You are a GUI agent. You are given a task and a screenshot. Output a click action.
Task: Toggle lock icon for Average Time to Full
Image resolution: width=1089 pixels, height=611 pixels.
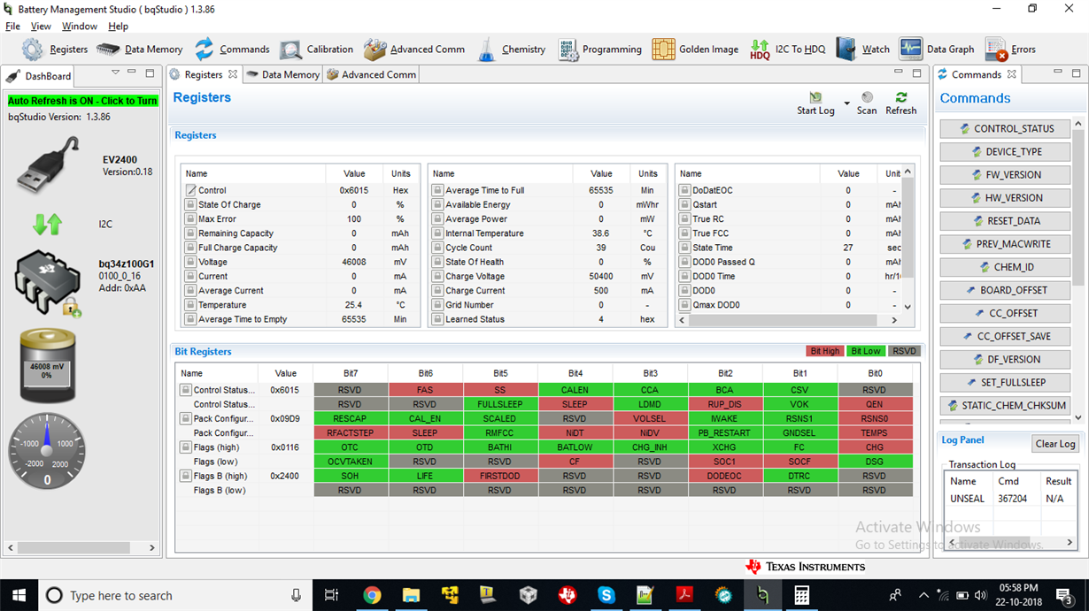[x=437, y=190]
